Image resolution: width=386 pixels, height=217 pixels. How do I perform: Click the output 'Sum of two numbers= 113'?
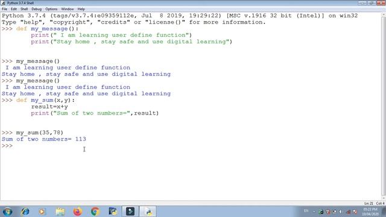[44, 139]
